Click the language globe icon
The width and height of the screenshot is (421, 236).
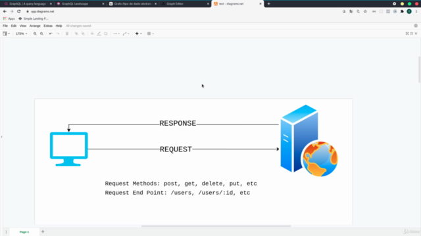pos(416,26)
